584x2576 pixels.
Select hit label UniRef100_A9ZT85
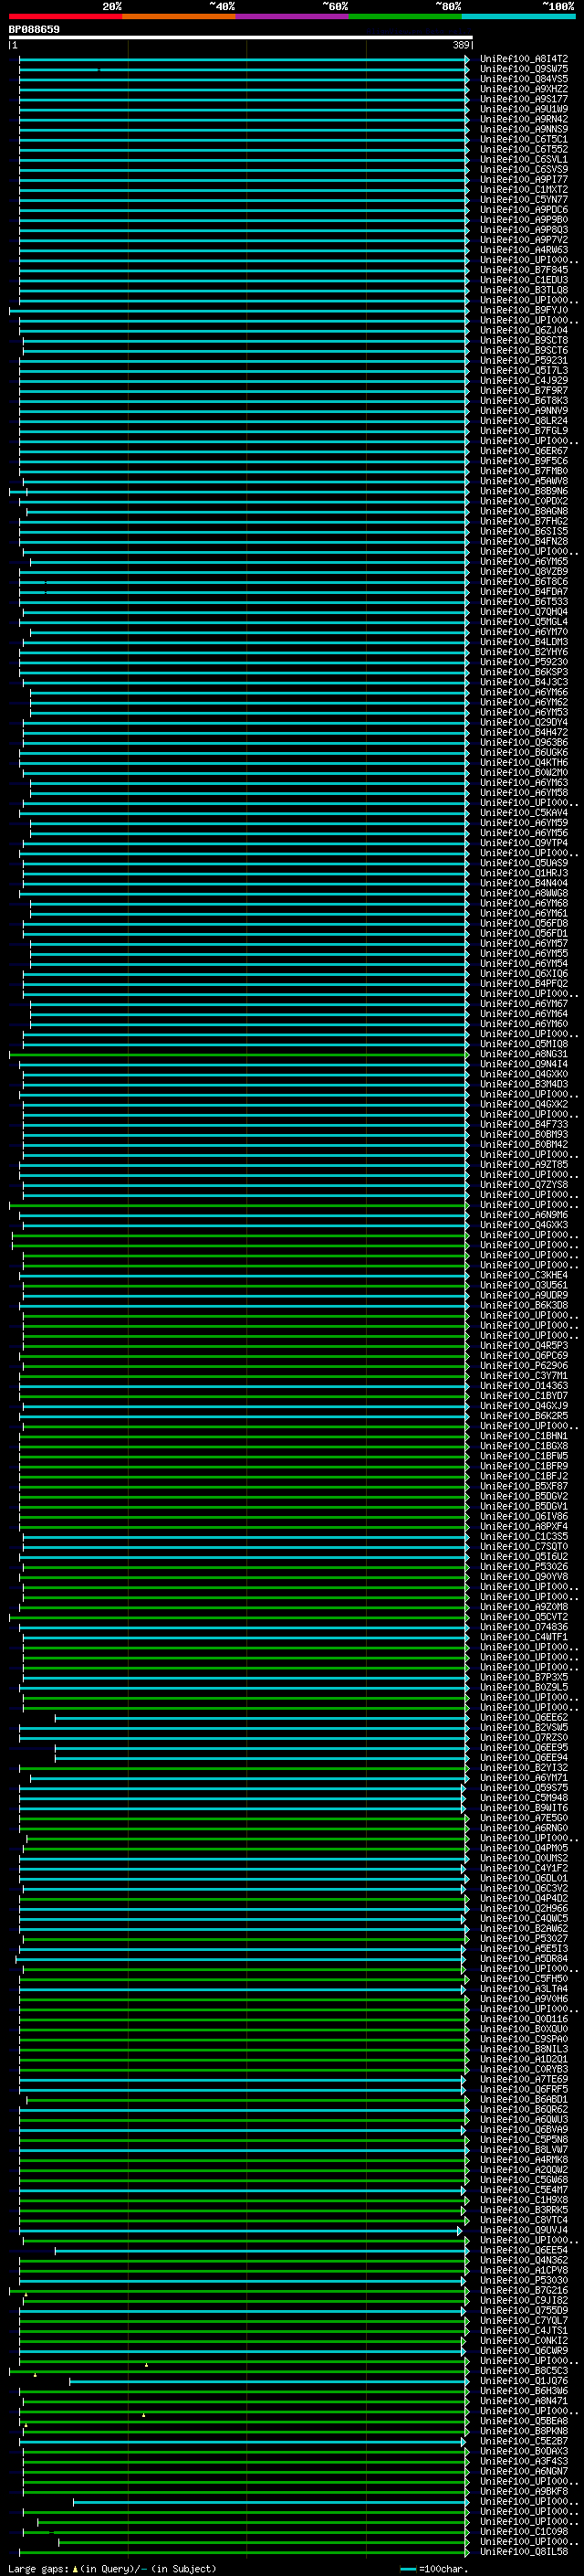tap(524, 1165)
